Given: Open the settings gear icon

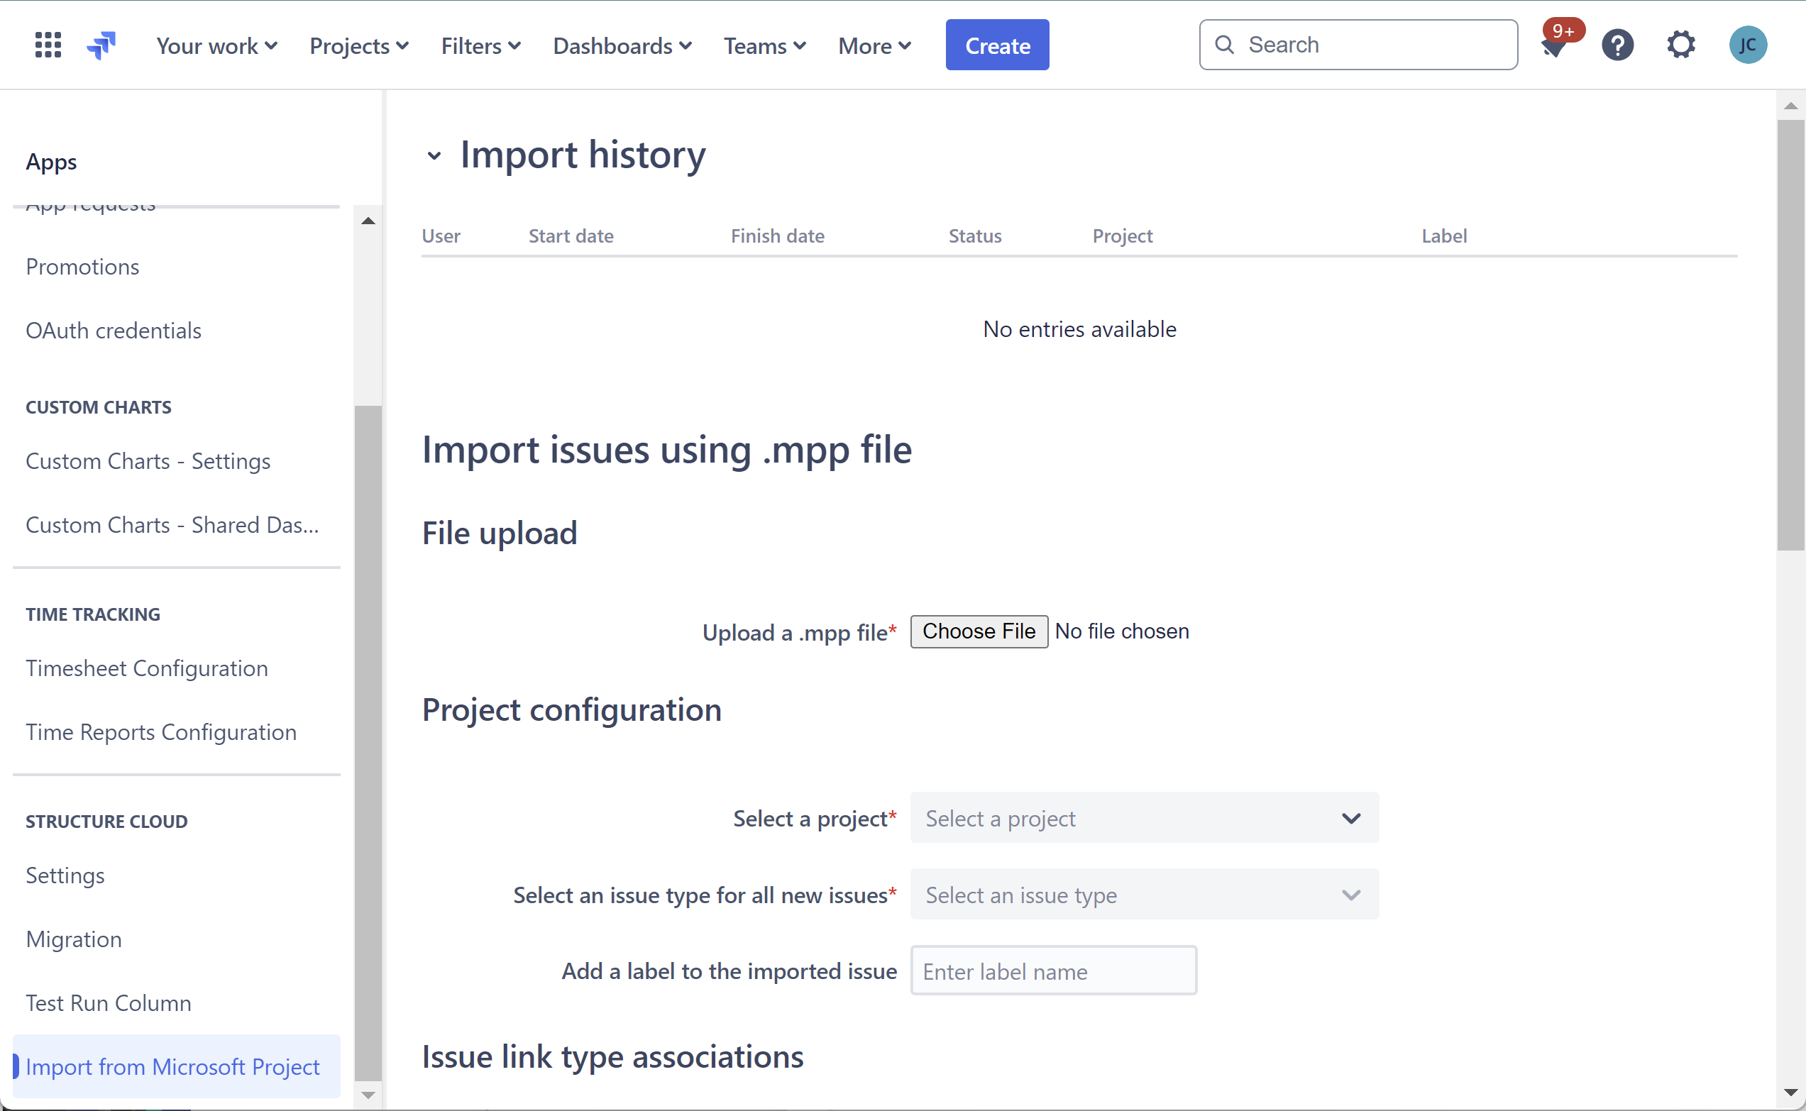Looking at the screenshot, I should point(1681,45).
